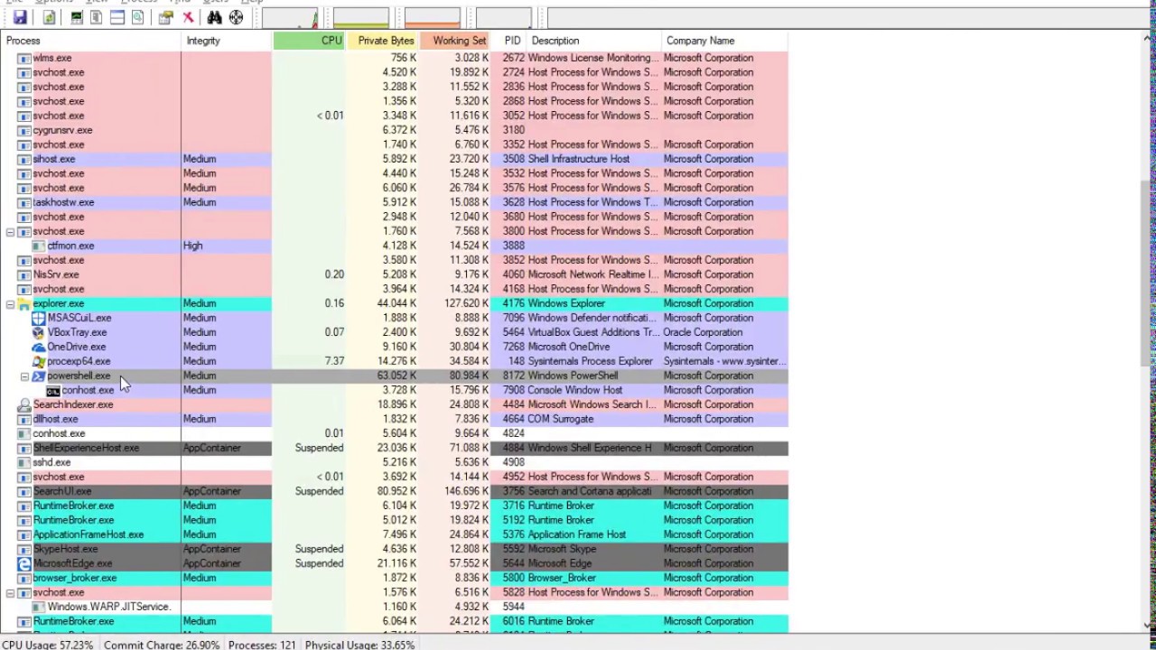This screenshot has width=1156, height=650.
Task: Click the sshd.exe process icon
Action: [24, 462]
